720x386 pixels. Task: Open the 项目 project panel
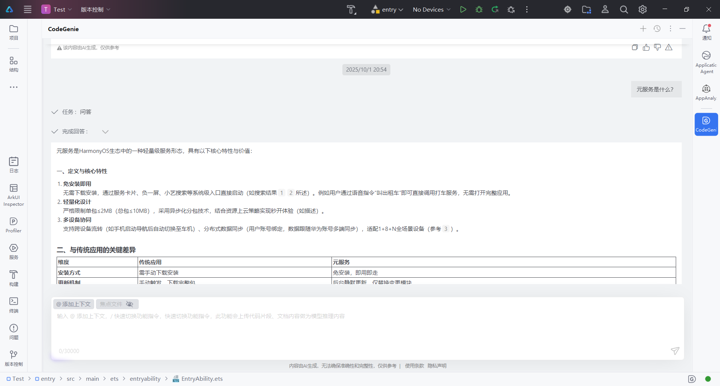[x=14, y=33]
